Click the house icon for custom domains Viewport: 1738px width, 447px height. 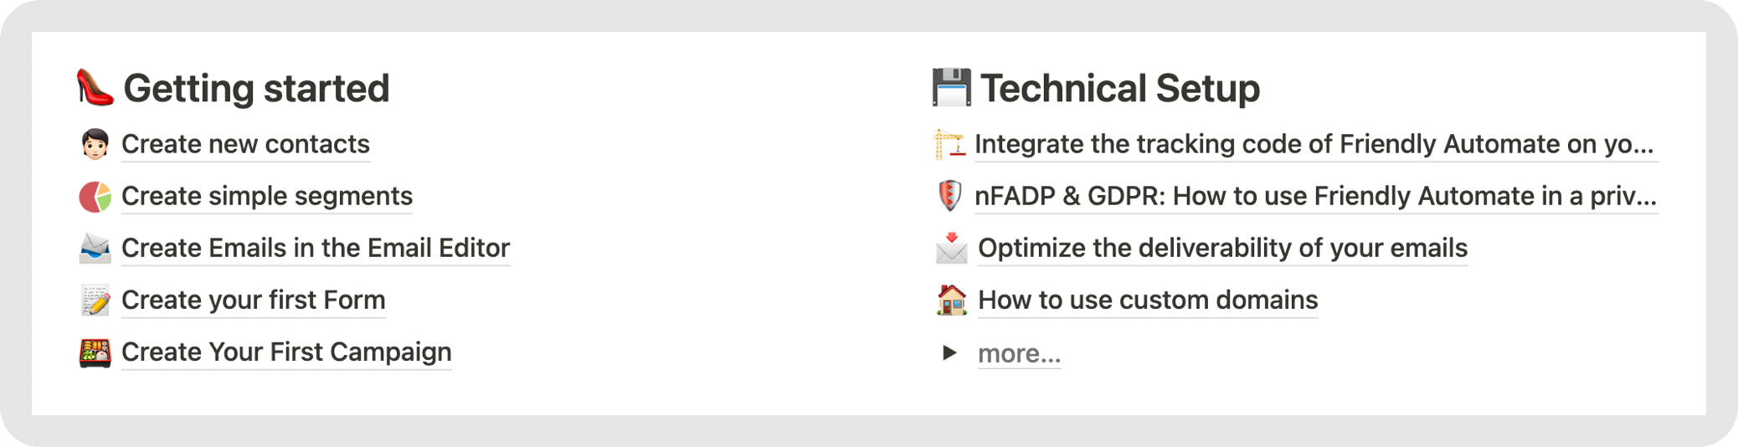[x=951, y=301]
